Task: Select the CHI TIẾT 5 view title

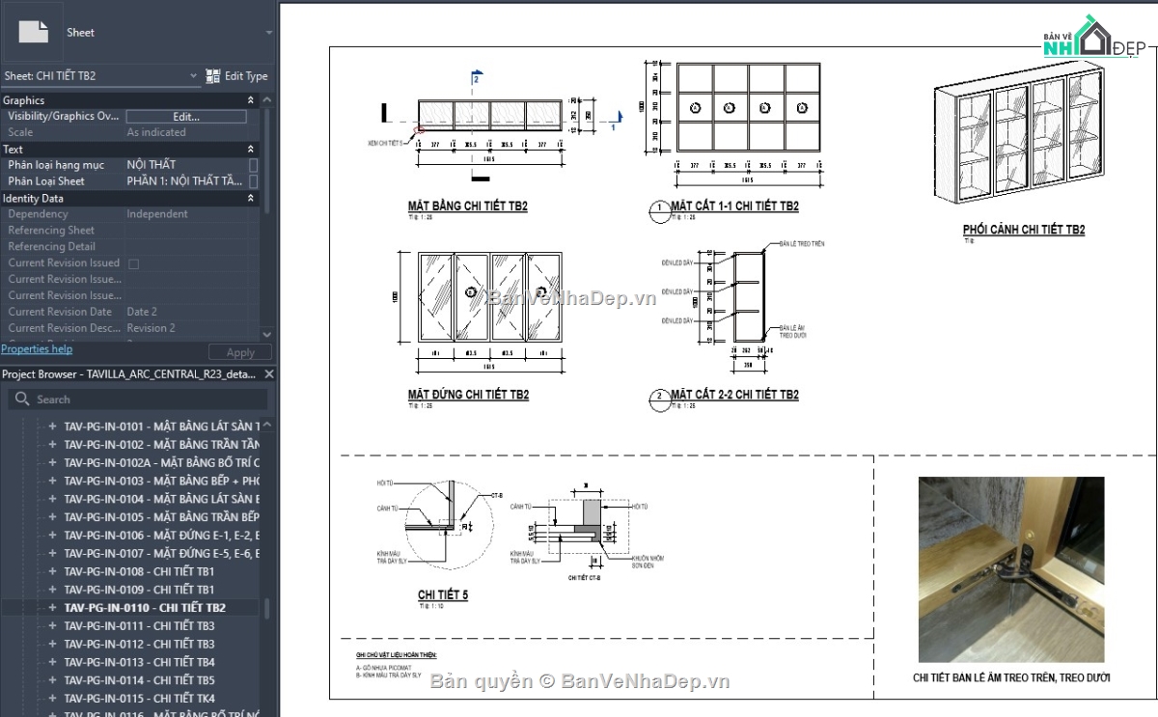Action: coord(443,595)
